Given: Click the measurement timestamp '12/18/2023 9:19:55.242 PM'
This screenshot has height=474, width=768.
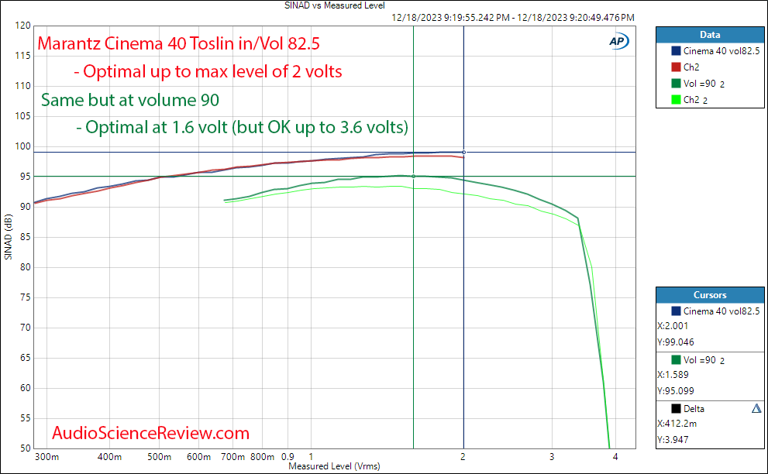Looking at the screenshot, I should (x=450, y=18).
